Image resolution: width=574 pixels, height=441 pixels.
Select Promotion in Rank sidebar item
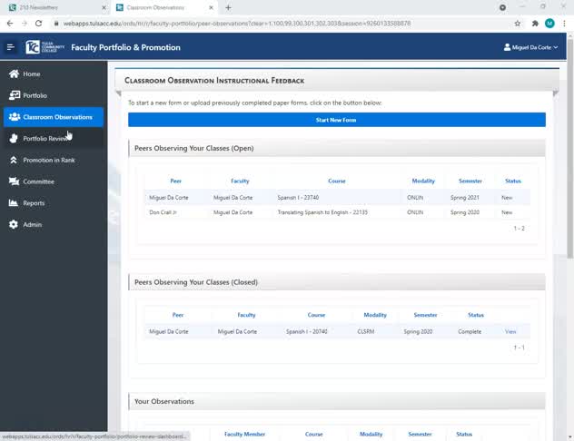[x=48, y=160]
